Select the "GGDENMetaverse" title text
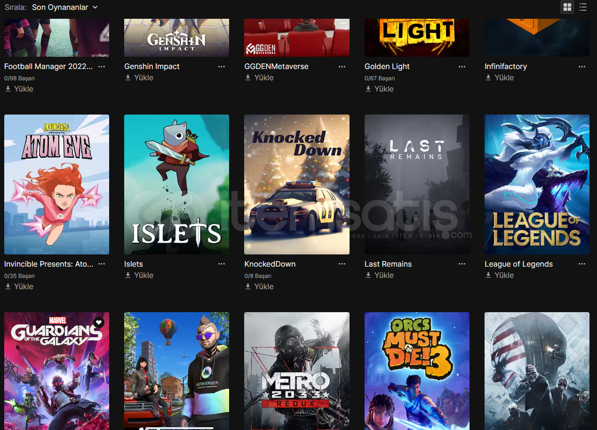This screenshot has height=430, width=597. click(x=277, y=67)
